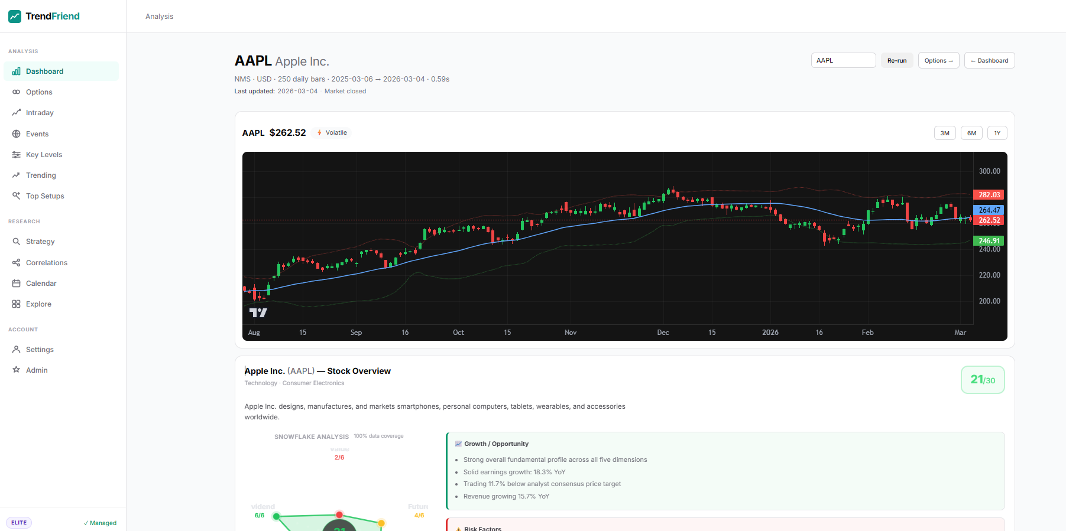Select the 6M chart range
1066x531 pixels.
(x=971, y=133)
